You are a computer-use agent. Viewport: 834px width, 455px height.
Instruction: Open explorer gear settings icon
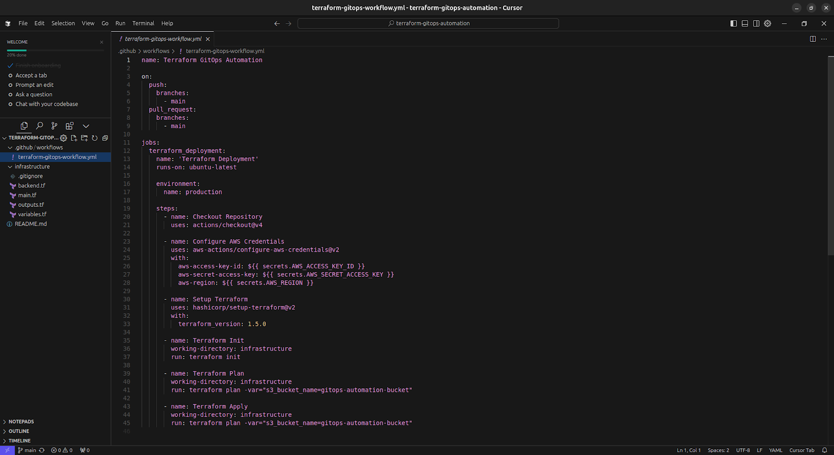64,138
